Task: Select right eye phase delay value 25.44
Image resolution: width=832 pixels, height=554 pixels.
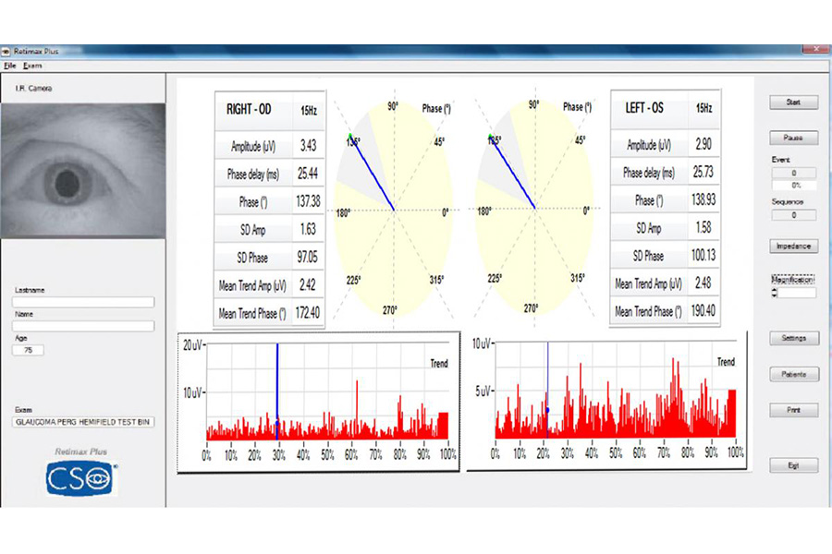Action: tap(308, 174)
